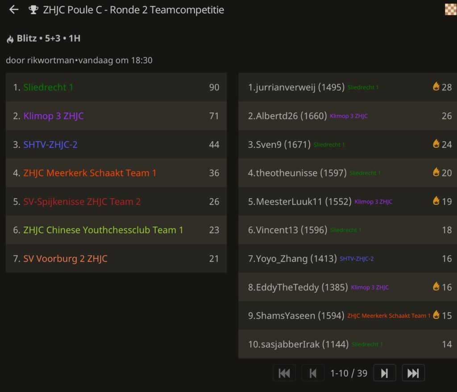Tap the back arrow icon
The height and width of the screenshot is (392, 457).
click(14, 10)
